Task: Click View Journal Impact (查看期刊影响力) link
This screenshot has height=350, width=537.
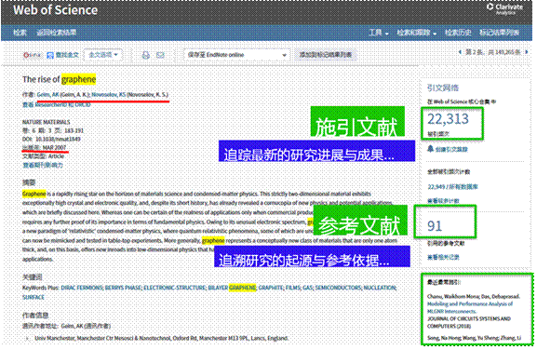Action: pyautogui.click(x=43, y=165)
